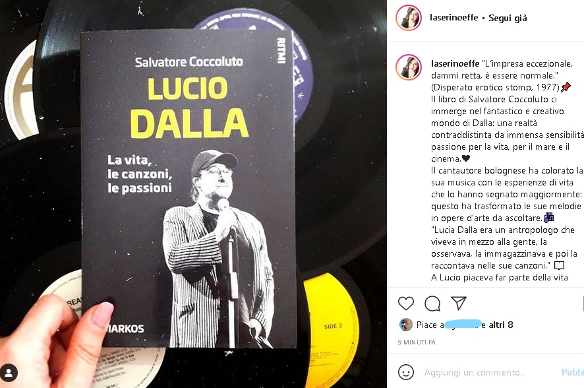Click the Pubblica post comment button

[x=573, y=372]
